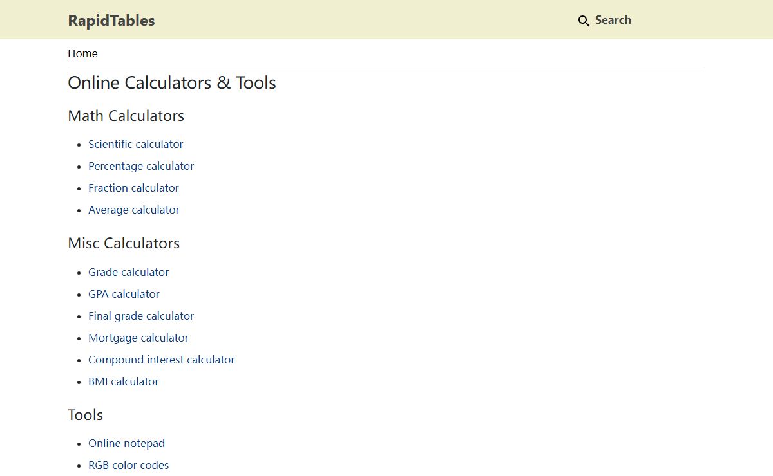Image resolution: width=773 pixels, height=476 pixels.
Task: Open the Scientific calculator link
Action: tap(135, 144)
